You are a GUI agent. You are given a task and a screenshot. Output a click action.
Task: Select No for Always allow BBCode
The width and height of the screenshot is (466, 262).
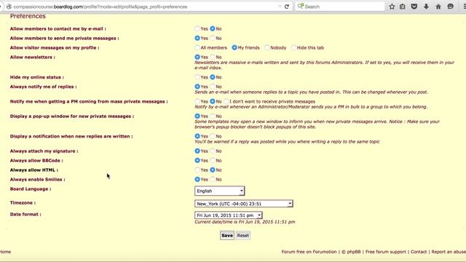click(212, 161)
